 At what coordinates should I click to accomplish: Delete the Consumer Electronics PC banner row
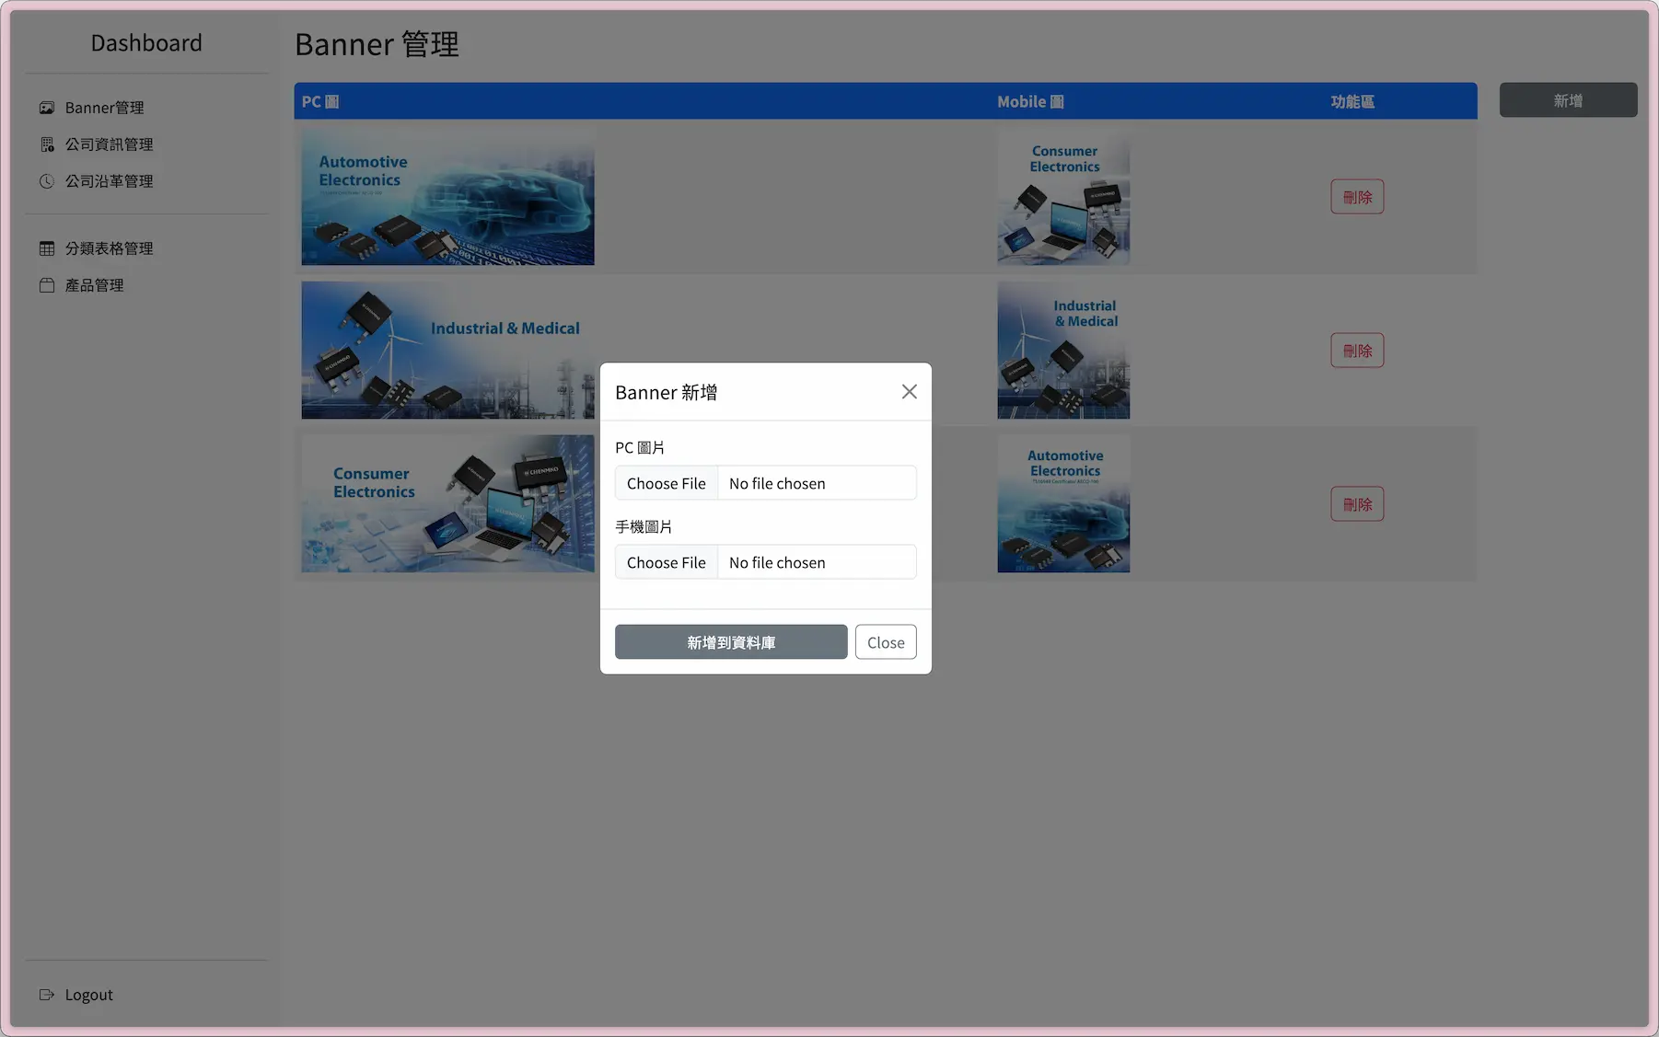pos(1356,504)
